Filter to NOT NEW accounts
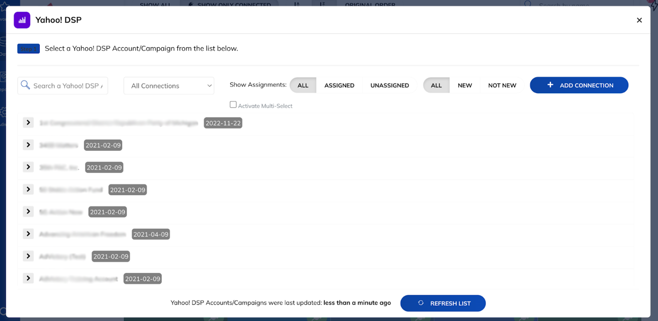The height and width of the screenshot is (321, 658). click(x=502, y=85)
